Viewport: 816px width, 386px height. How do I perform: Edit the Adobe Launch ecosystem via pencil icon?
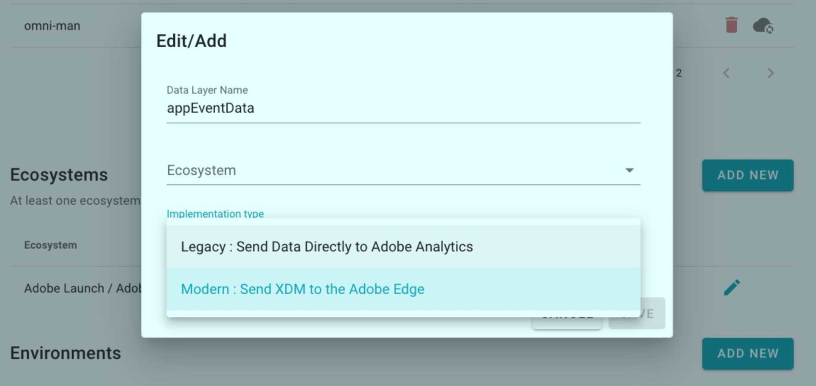point(732,287)
